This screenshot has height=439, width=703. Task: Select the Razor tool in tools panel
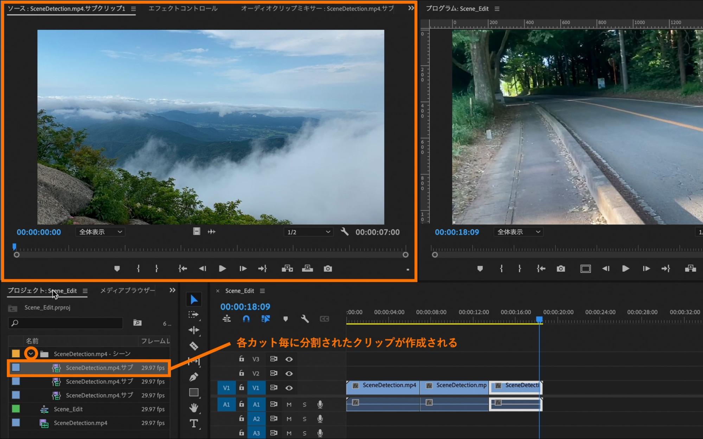pos(194,346)
